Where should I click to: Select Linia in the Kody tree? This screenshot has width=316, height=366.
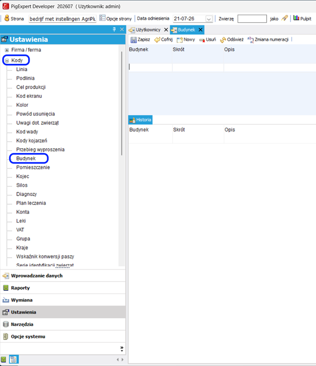tap(22, 69)
